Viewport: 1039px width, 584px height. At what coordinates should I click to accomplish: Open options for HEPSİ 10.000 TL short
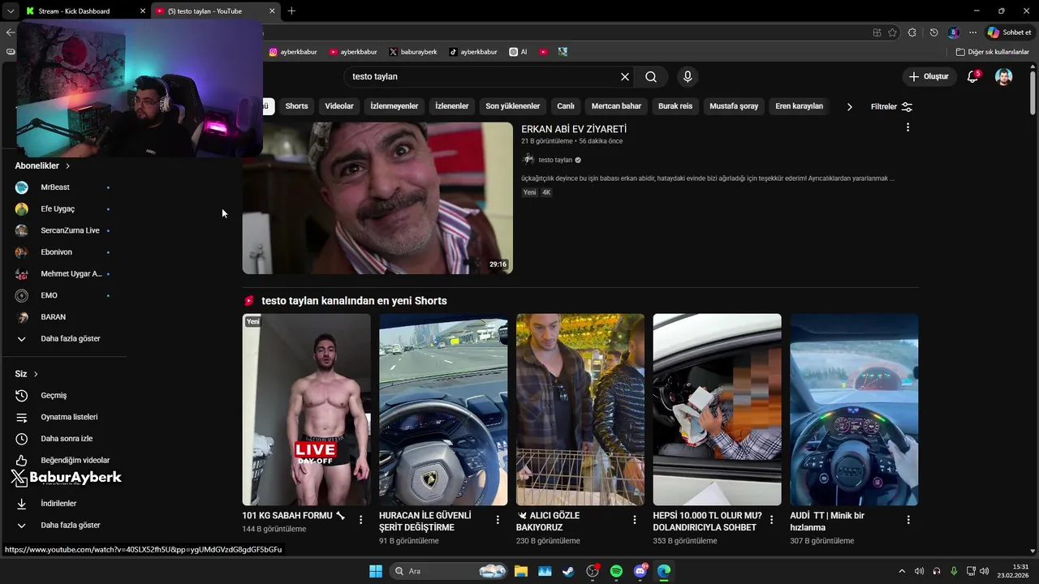click(772, 520)
